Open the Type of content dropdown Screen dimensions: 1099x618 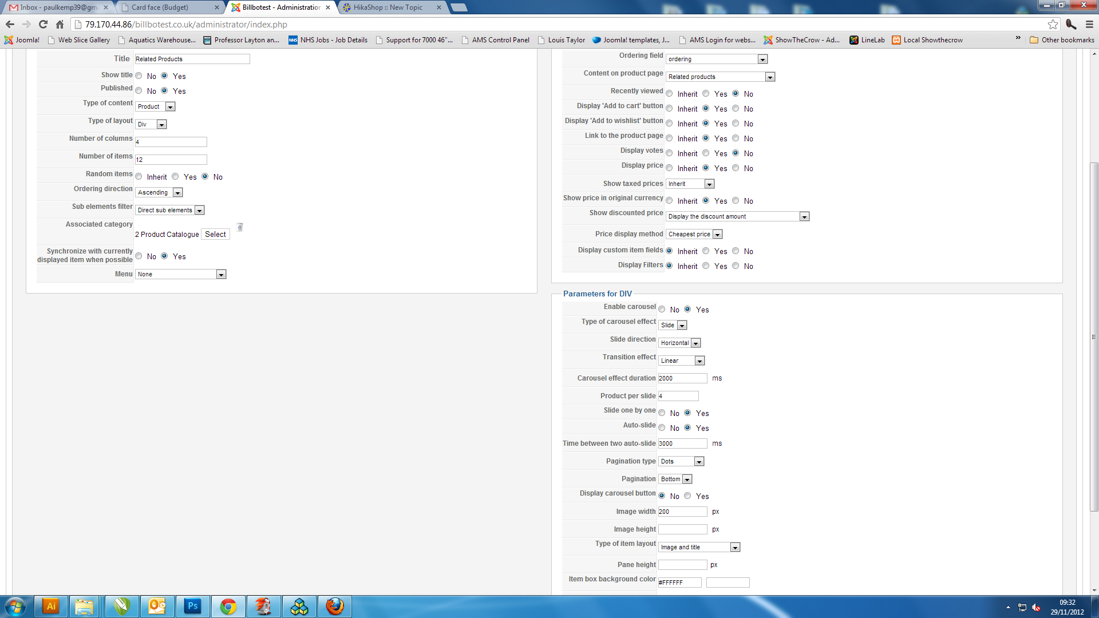155,107
